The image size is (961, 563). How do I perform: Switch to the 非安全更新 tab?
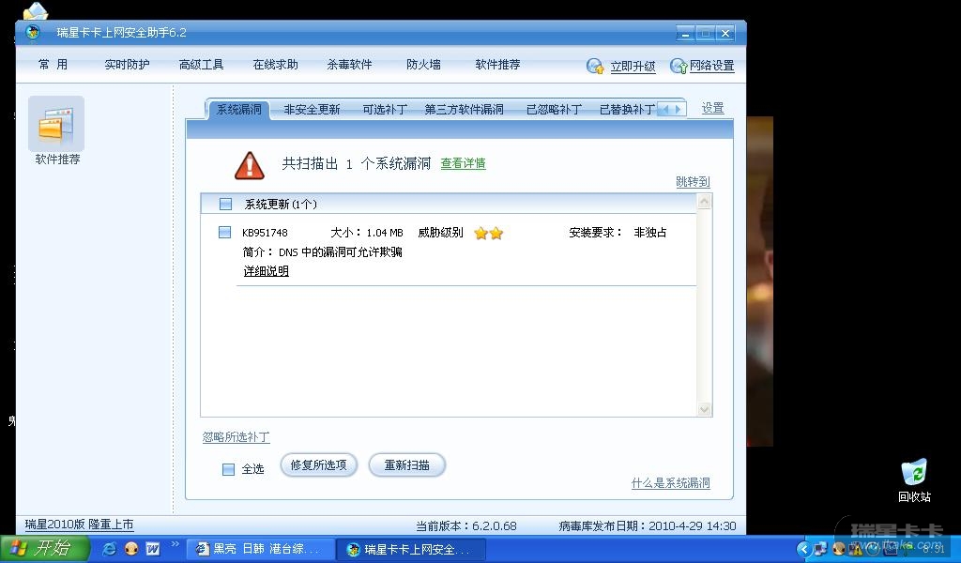point(312,109)
